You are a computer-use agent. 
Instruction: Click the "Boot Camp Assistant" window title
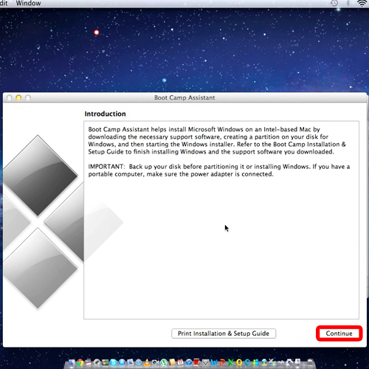click(x=184, y=97)
